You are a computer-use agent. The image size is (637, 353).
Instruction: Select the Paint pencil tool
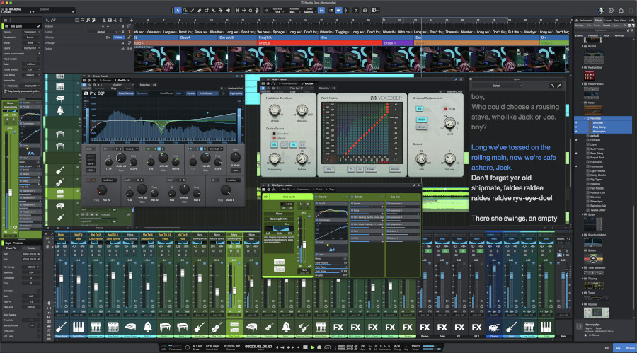pyautogui.click(x=192, y=11)
